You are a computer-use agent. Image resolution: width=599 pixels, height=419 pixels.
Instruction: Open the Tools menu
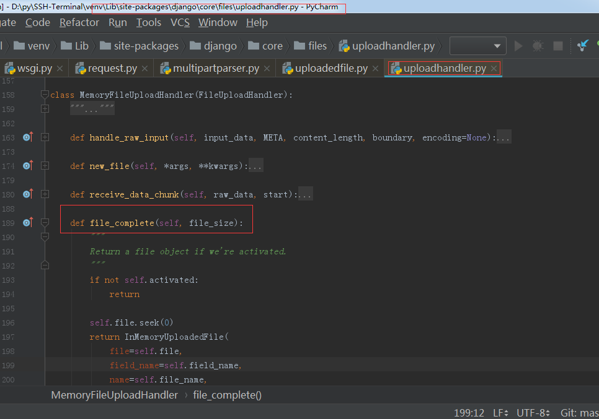tap(149, 23)
